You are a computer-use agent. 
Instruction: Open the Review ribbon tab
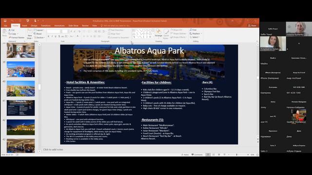tap(85, 26)
